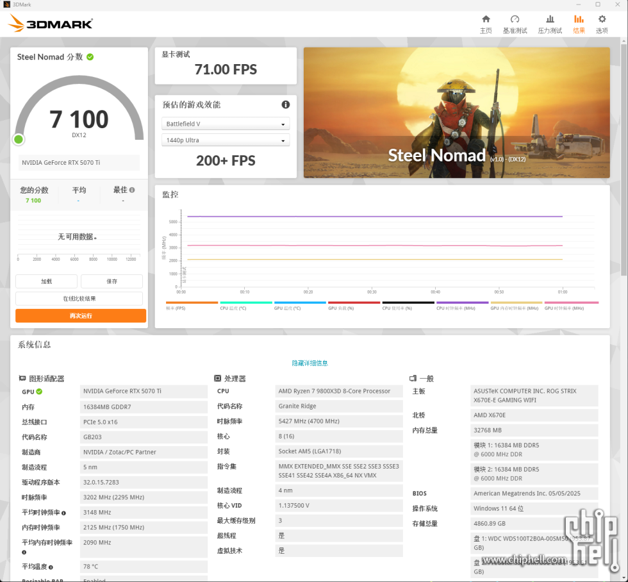The image size is (628, 582).
Task: Open the Battlefield V game dropdown
Action: pyautogui.click(x=226, y=124)
